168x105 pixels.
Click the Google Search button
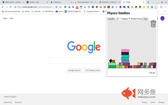(x=74, y=70)
